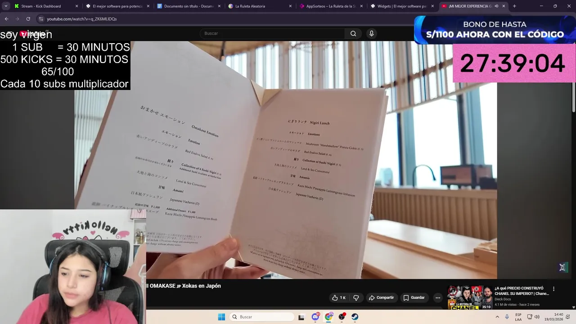Open volume tray icon
The width and height of the screenshot is (576, 324).
[x=537, y=317]
